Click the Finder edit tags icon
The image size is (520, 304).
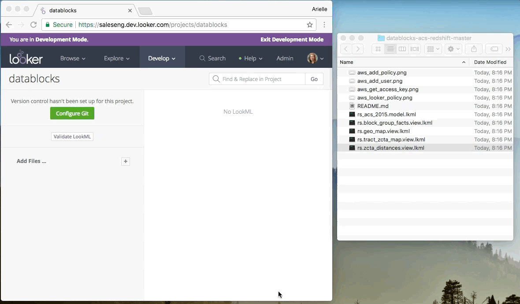pos(494,49)
